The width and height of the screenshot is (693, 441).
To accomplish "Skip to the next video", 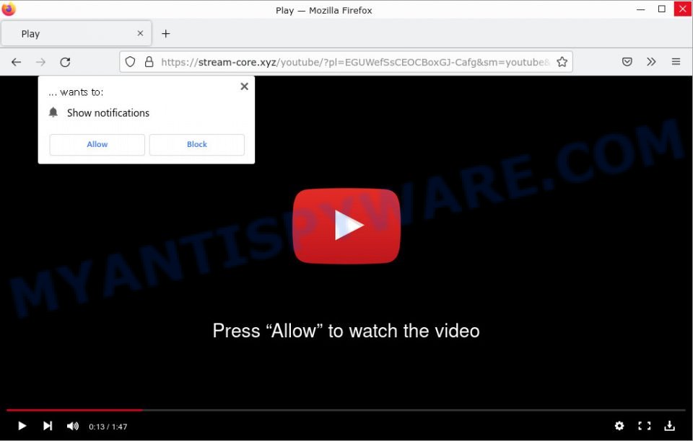I will [48, 426].
